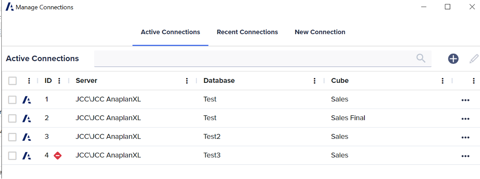Switch to the Recent Connections tab

pos(247,32)
